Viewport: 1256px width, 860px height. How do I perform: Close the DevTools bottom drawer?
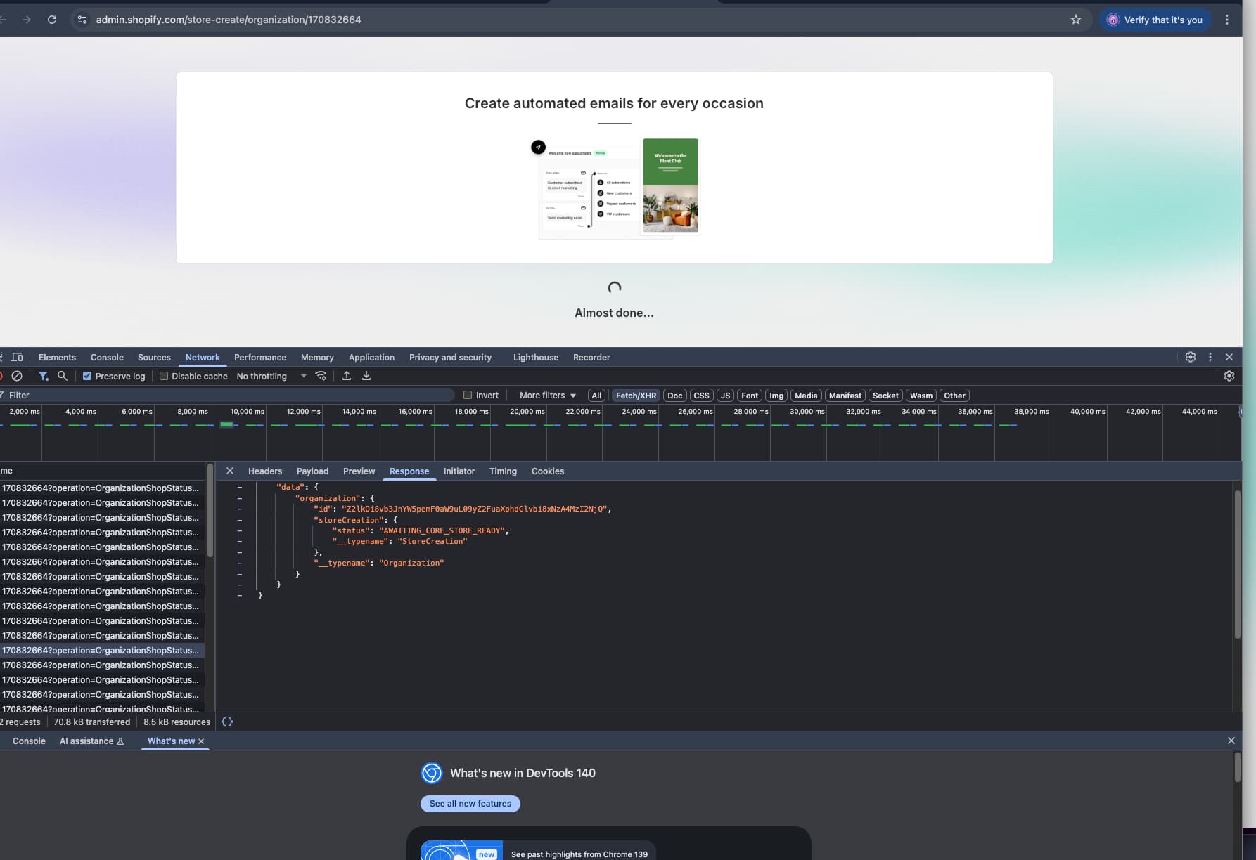pos(1231,741)
